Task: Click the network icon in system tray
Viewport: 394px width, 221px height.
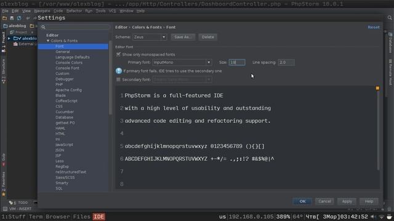Action: coord(382,217)
